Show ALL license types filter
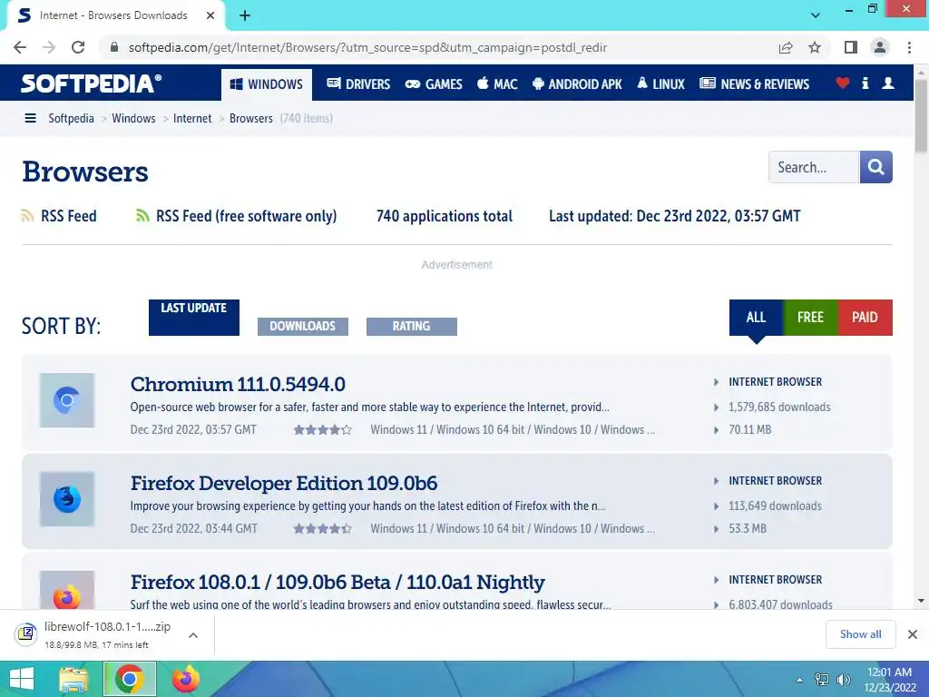Screen dimensions: 929x697 (x=756, y=318)
